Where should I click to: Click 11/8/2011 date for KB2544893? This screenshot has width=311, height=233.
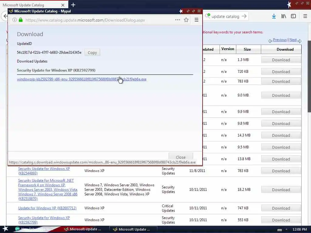click(x=197, y=171)
